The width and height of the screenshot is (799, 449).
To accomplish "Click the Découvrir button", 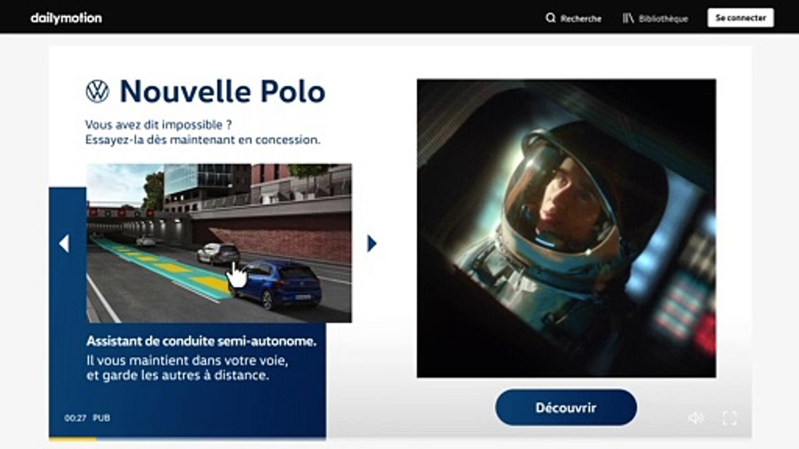I will point(566,408).
